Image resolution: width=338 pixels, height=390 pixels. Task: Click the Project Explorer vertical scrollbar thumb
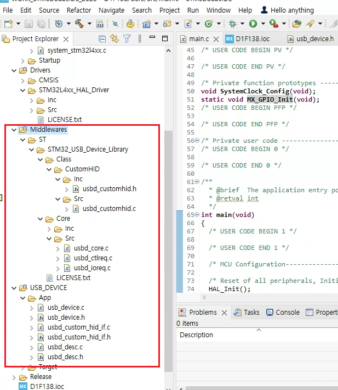coord(168,251)
